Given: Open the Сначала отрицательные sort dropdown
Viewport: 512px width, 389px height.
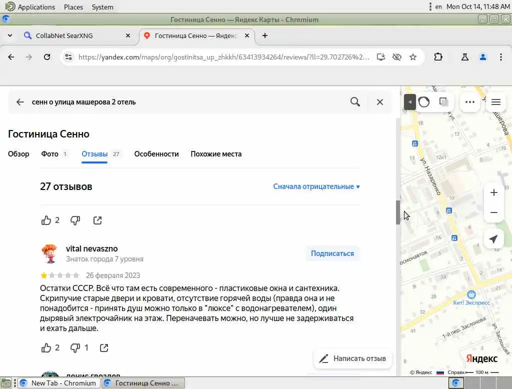Looking at the screenshot, I should coord(316,186).
